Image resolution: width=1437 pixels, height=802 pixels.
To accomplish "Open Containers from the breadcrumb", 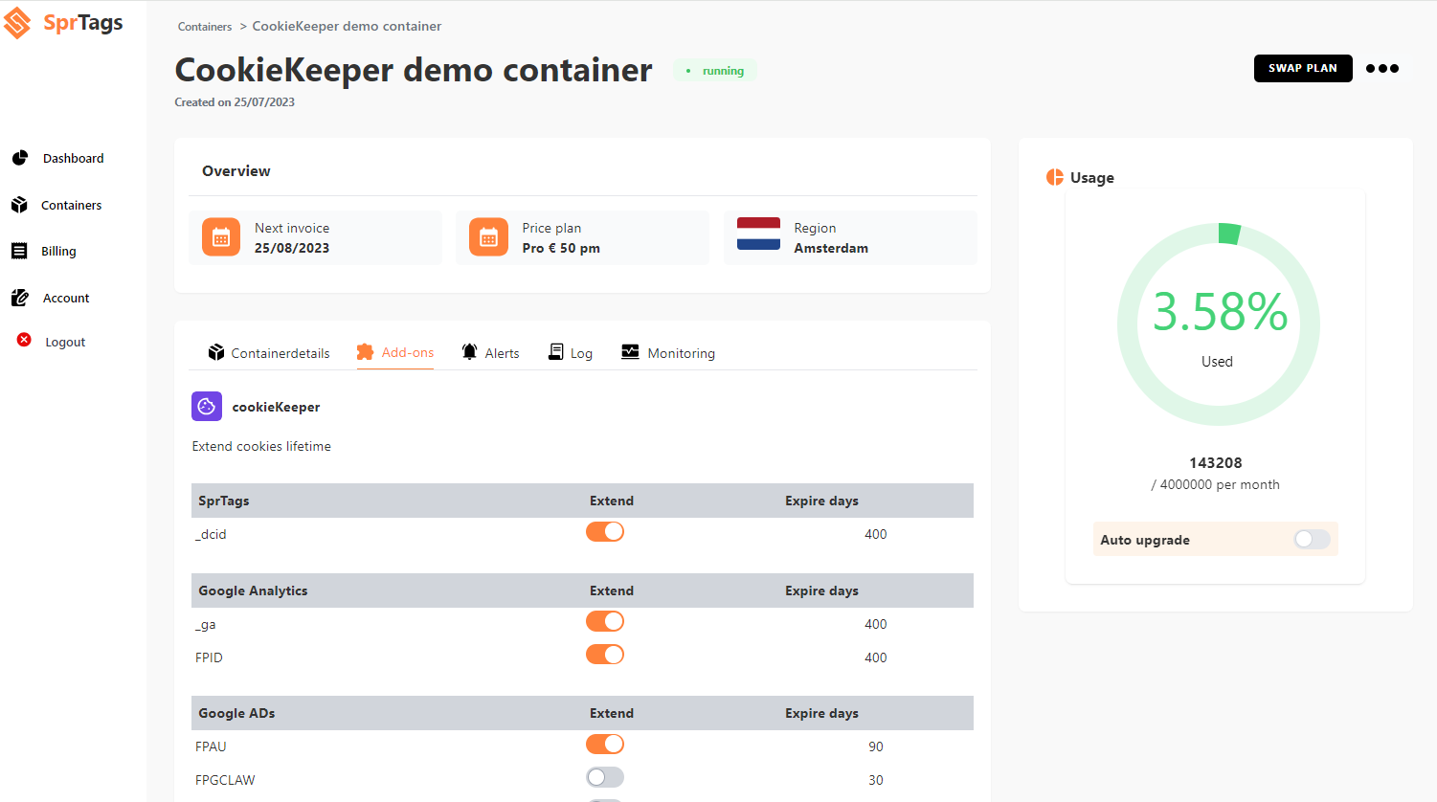I will (x=205, y=26).
